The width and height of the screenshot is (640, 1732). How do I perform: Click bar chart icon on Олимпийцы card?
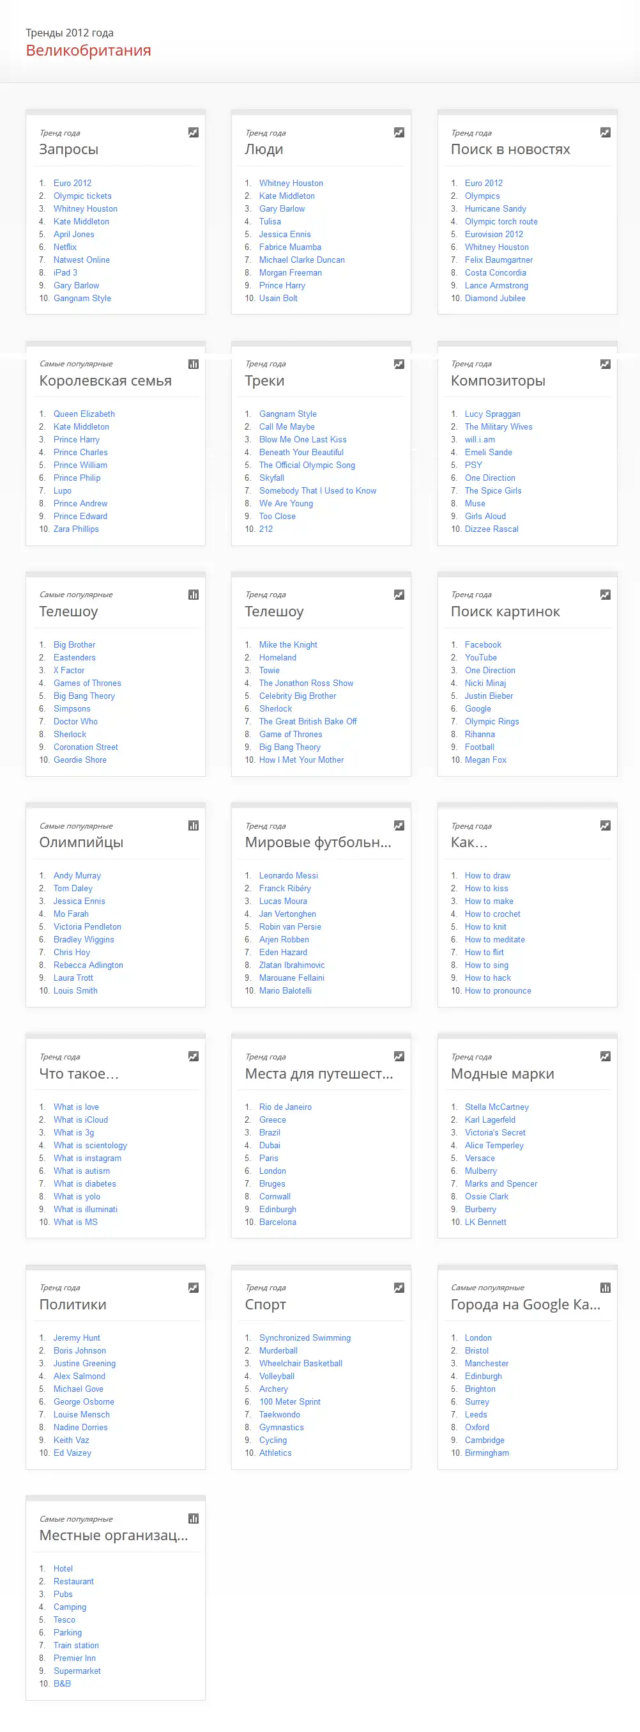[194, 825]
